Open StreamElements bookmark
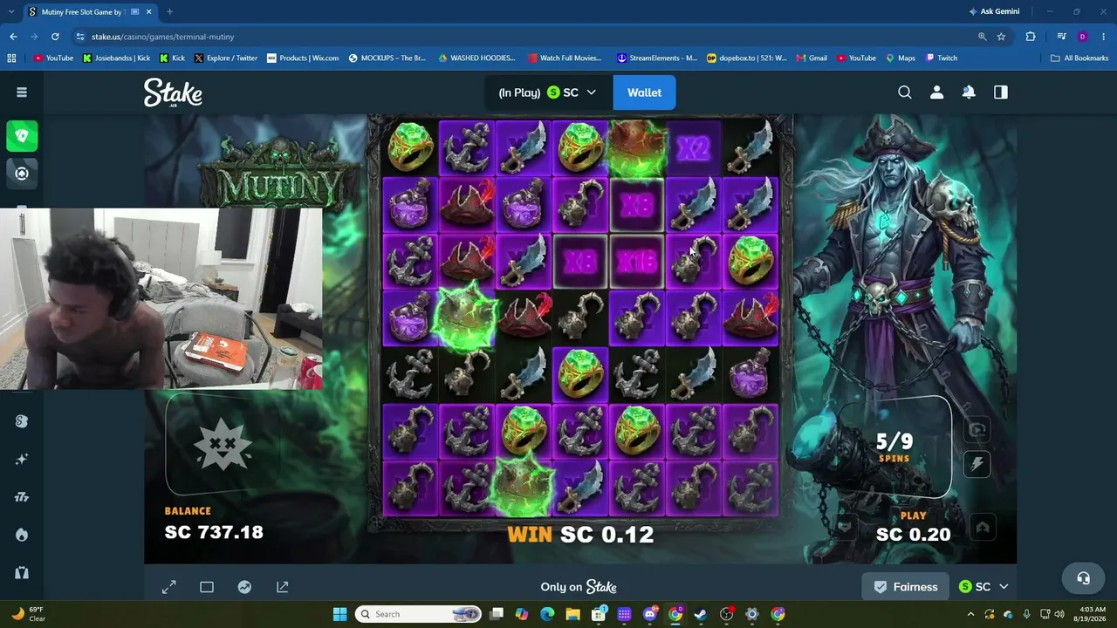Screen dimensions: 1117x628 [x=656, y=58]
